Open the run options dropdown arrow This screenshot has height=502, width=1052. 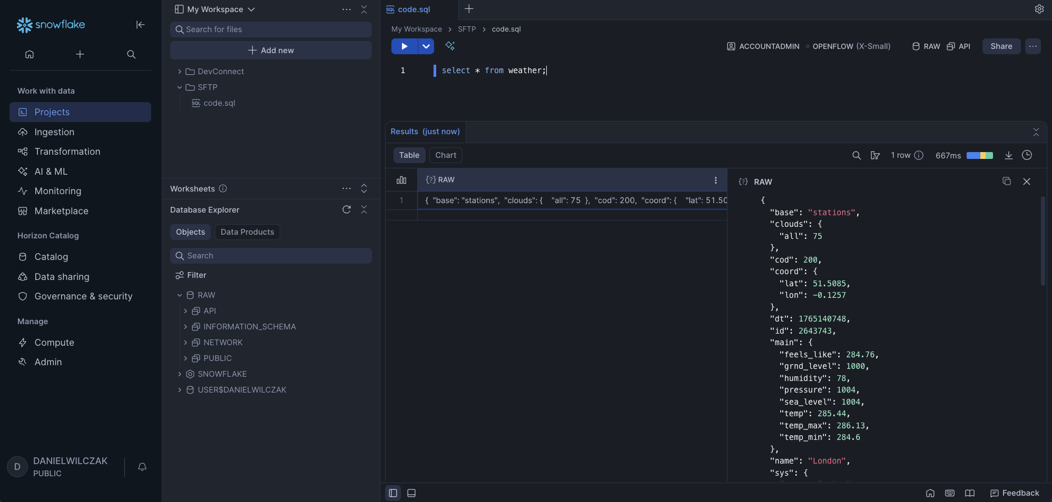tap(426, 46)
